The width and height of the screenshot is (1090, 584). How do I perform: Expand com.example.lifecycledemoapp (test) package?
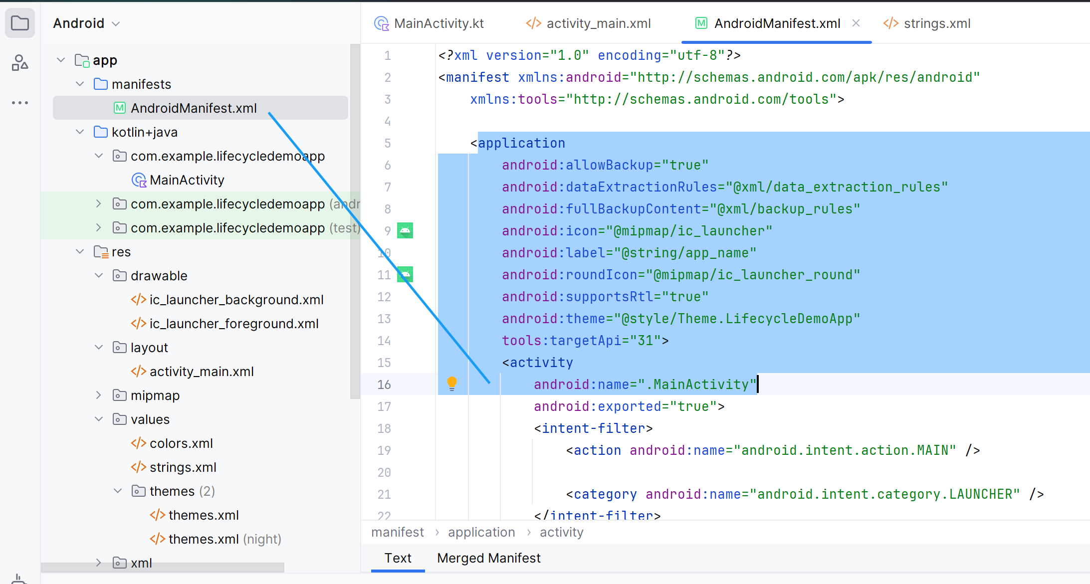pyautogui.click(x=99, y=227)
